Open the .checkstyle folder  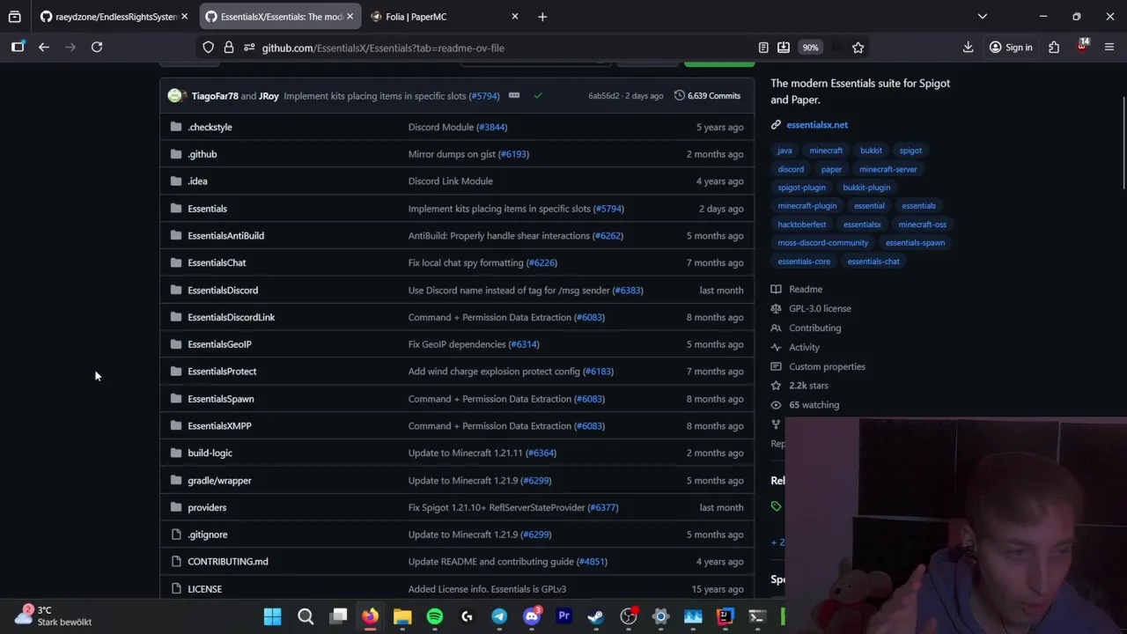tap(210, 127)
